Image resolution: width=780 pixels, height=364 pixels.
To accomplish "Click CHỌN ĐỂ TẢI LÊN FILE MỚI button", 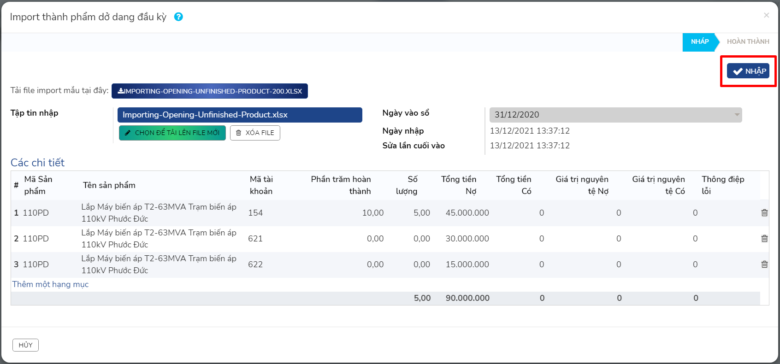I will [172, 133].
